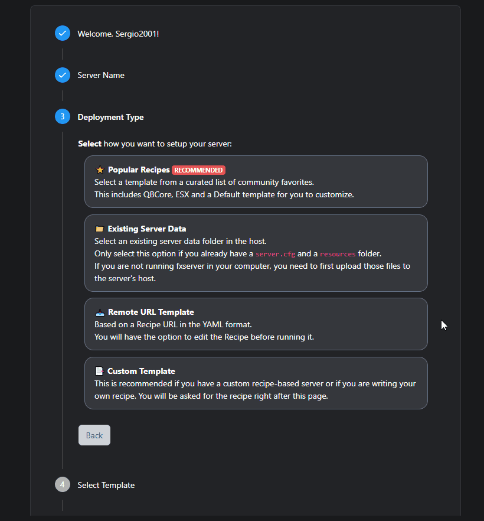Open the Server Name step heading

click(101, 76)
